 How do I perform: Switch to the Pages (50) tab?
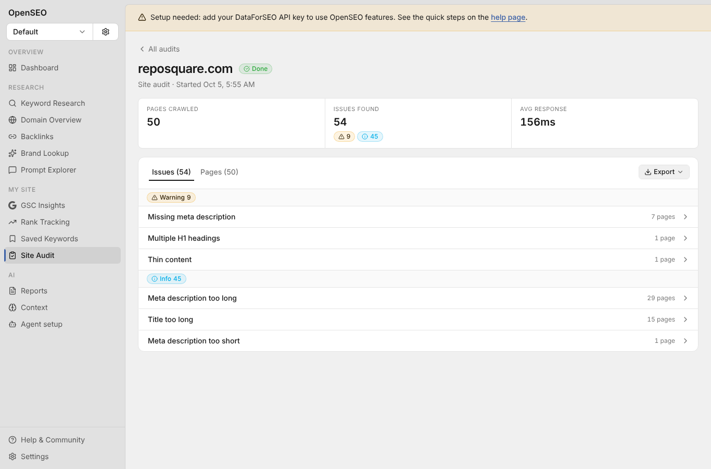219,172
